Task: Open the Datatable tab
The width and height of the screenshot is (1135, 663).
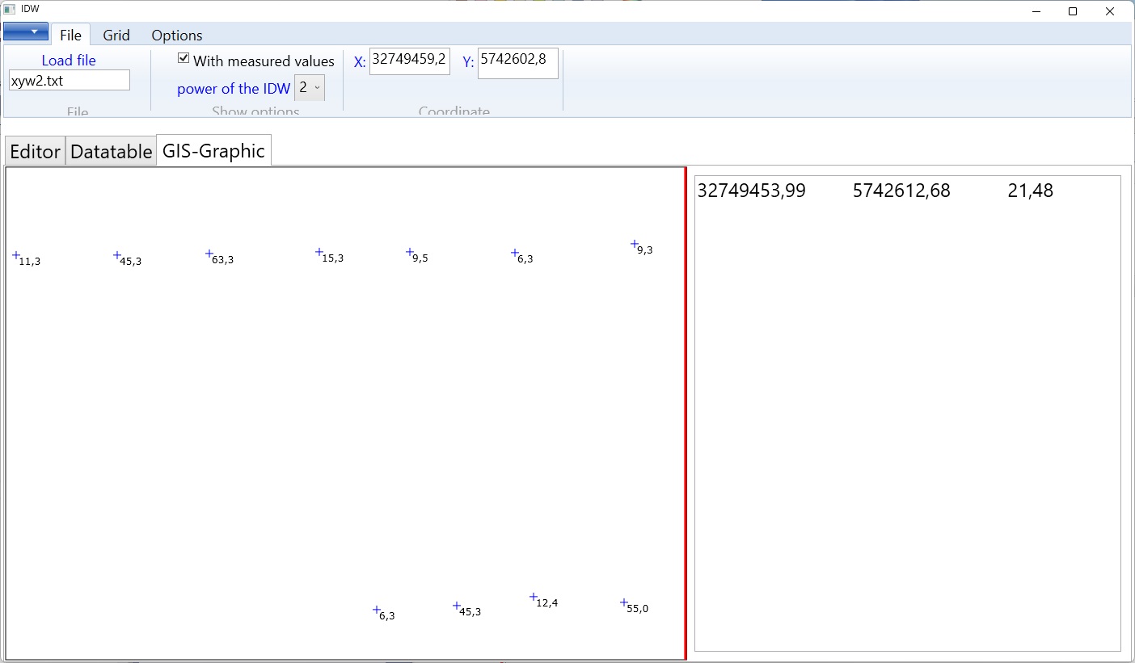Action: [111, 151]
